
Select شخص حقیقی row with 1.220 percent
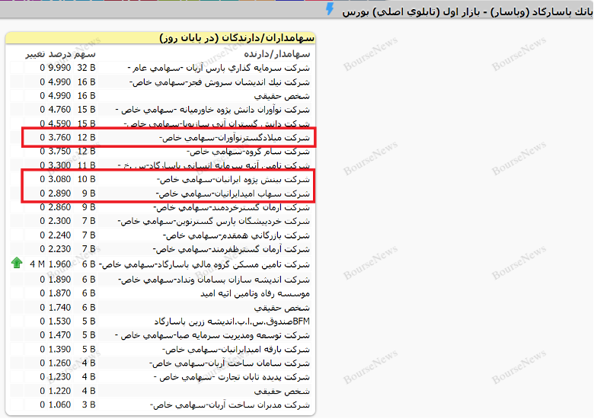point(282,391)
